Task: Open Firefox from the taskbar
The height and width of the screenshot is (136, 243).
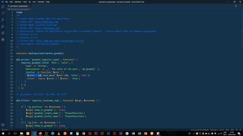Action: click(x=40, y=133)
